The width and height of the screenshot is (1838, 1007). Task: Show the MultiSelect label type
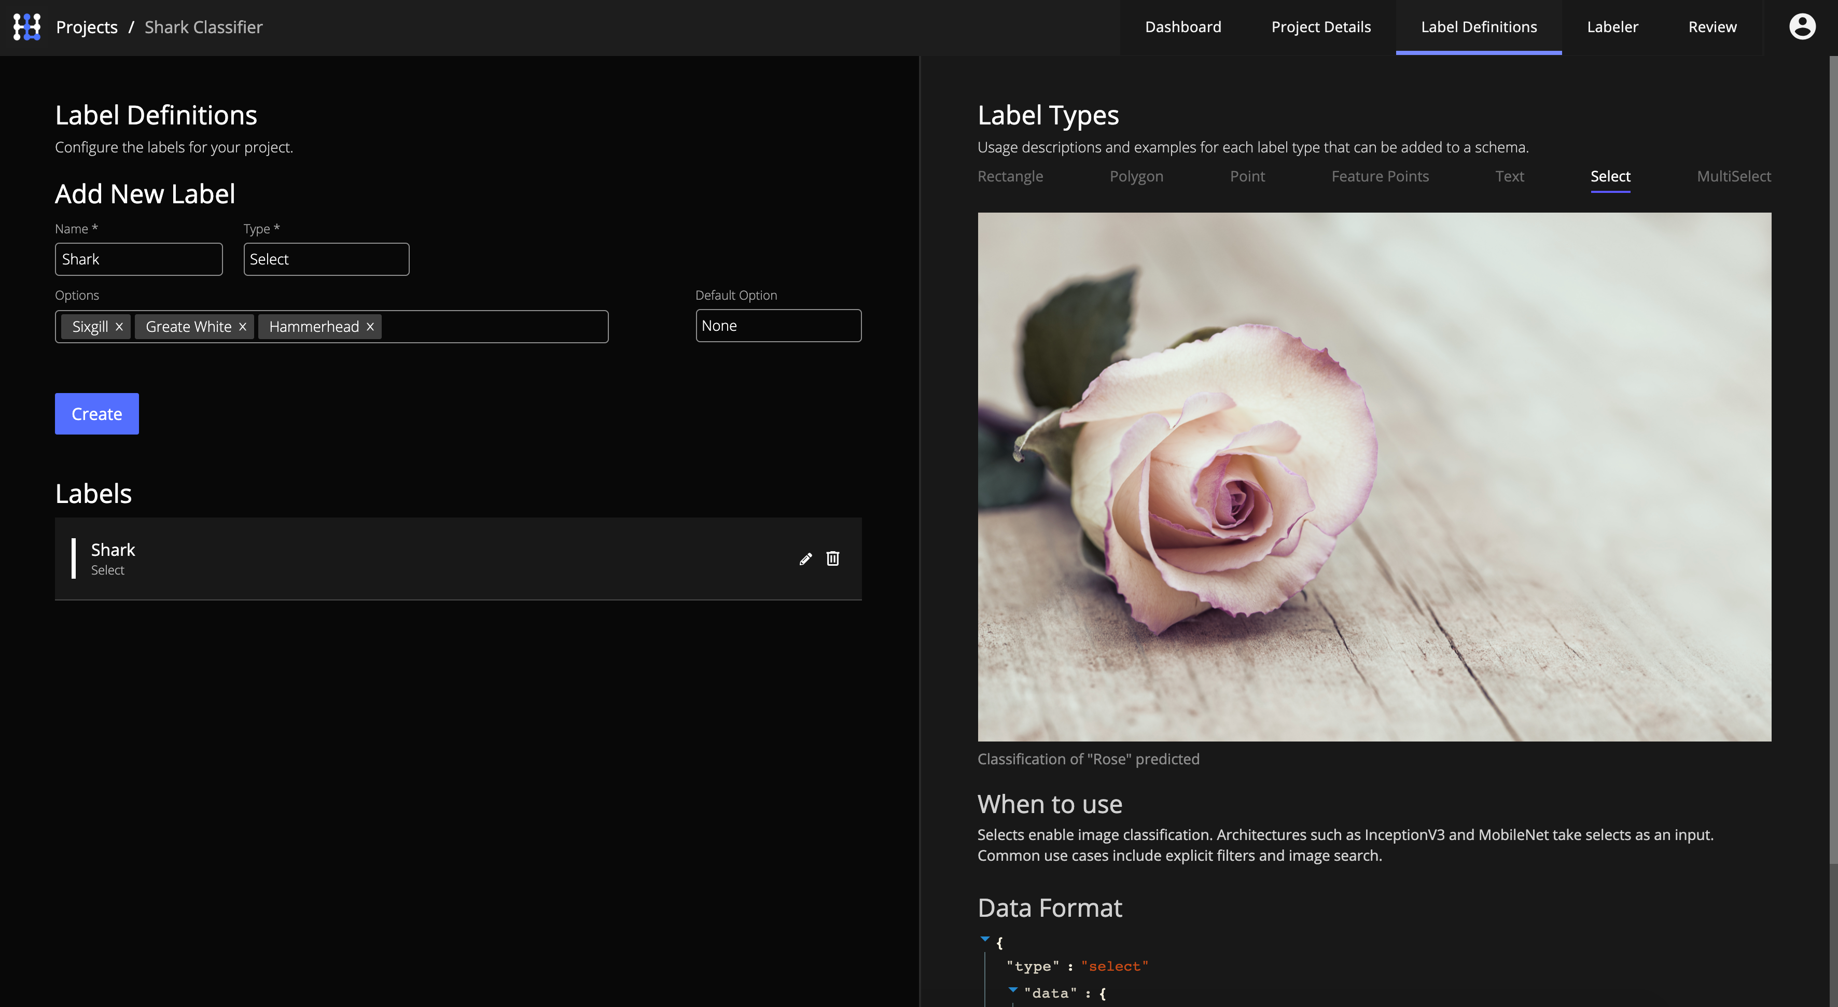(1733, 176)
